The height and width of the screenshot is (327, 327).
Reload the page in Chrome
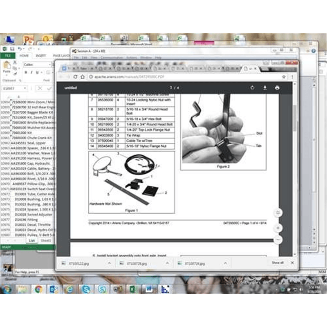(76, 76)
